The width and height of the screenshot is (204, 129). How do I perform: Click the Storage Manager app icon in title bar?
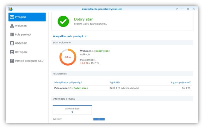(x=10, y=9)
